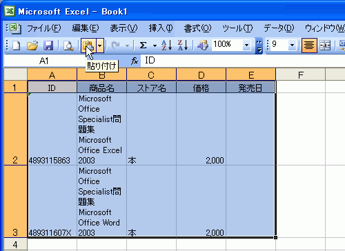Image resolution: width=345 pixels, height=251 pixels.
Task: Click the Excel icon in title bar
Action: point(10,11)
